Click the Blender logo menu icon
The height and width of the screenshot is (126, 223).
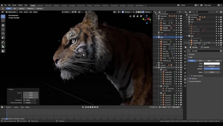pyautogui.click(x=2, y=5)
